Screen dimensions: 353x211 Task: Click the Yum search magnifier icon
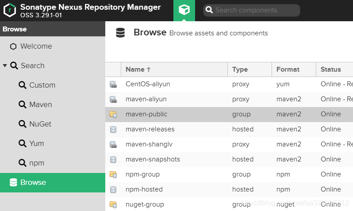click(x=22, y=143)
